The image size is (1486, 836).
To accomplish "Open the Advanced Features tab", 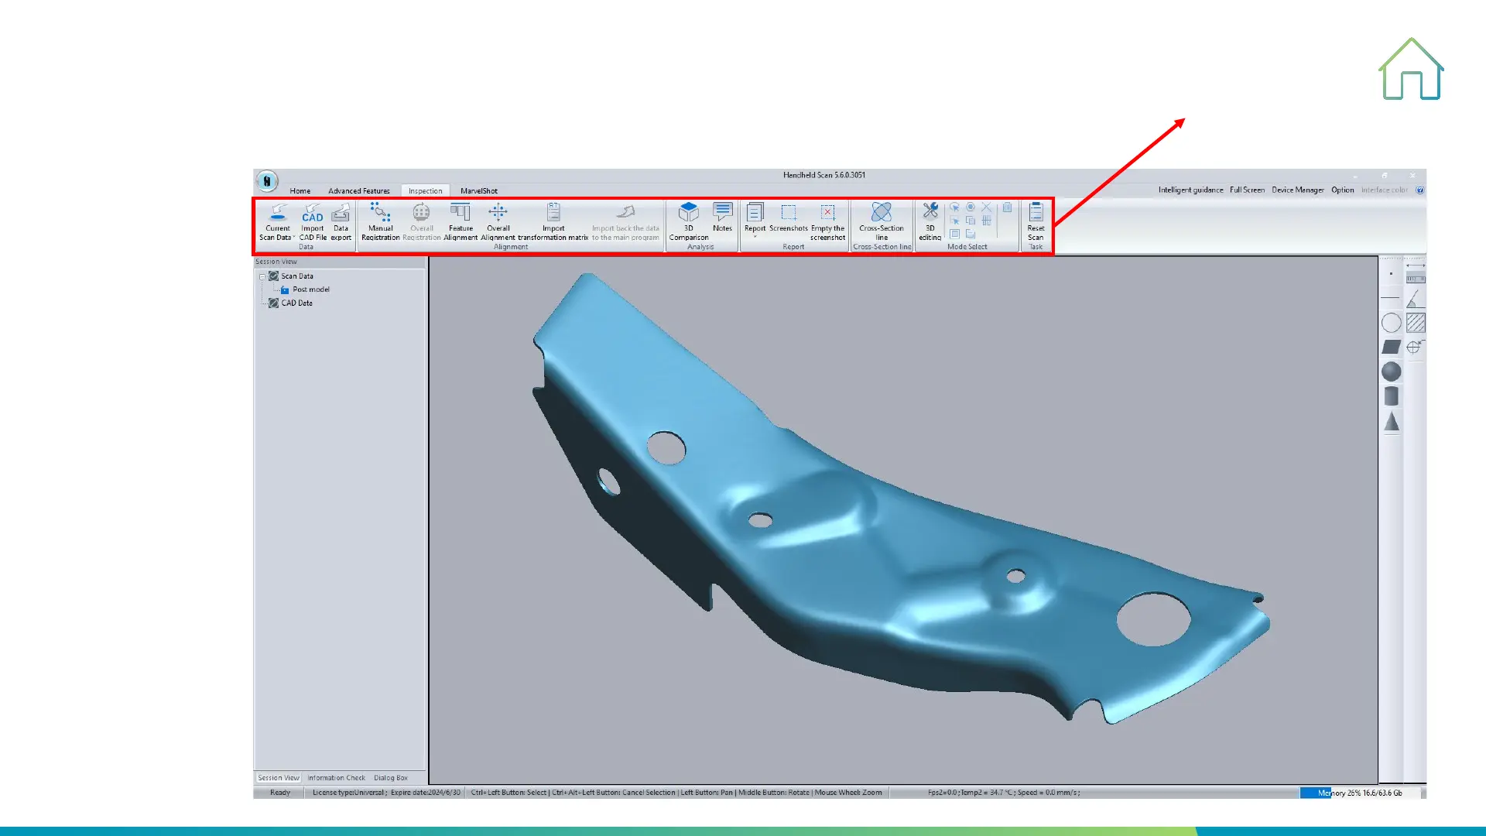I will (358, 190).
